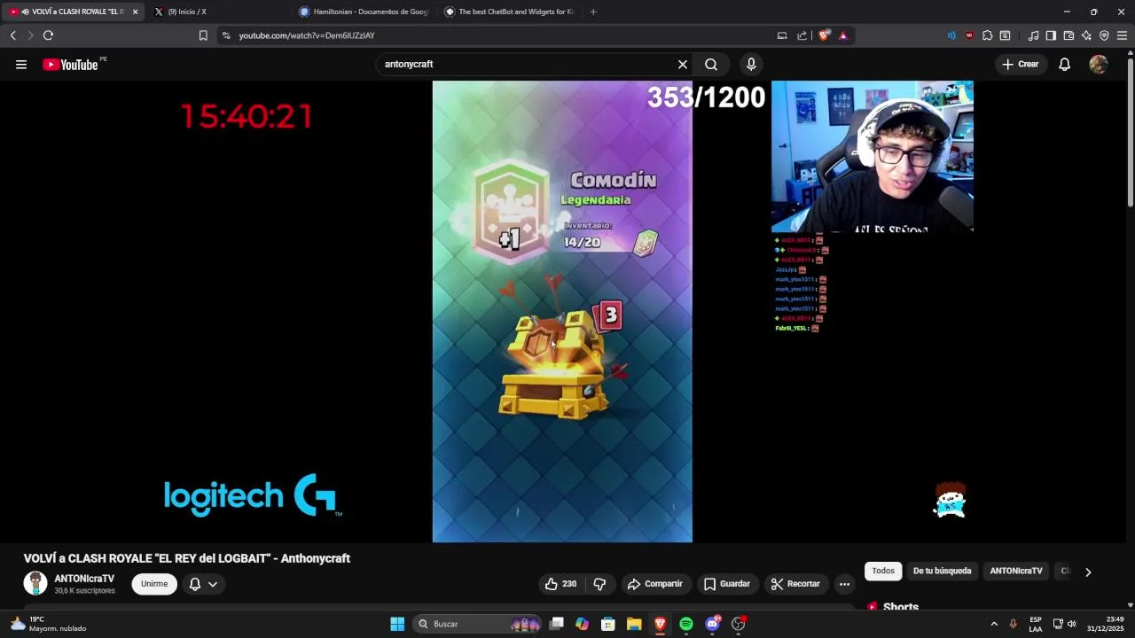Open the volume tray icon
This screenshot has width=1135, height=638.
(x=1072, y=624)
